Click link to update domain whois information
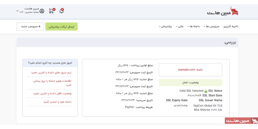Viewport: 258px width, 129px height. coord(52,83)
